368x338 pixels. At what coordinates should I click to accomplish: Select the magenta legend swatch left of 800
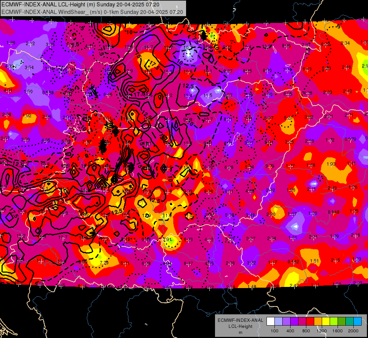tap(302, 321)
